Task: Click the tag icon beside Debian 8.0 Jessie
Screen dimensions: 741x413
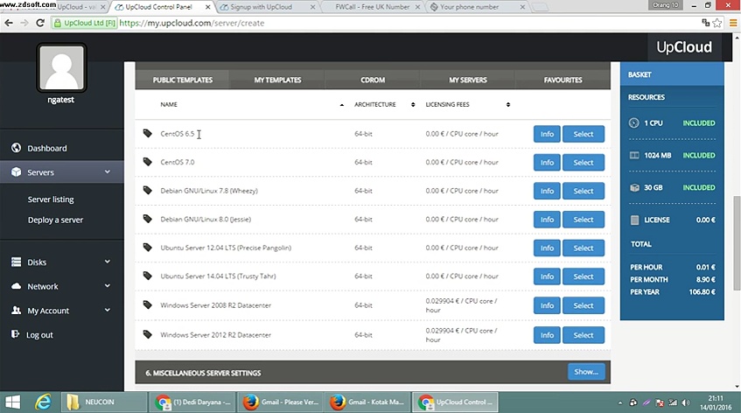Action: point(148,219)
